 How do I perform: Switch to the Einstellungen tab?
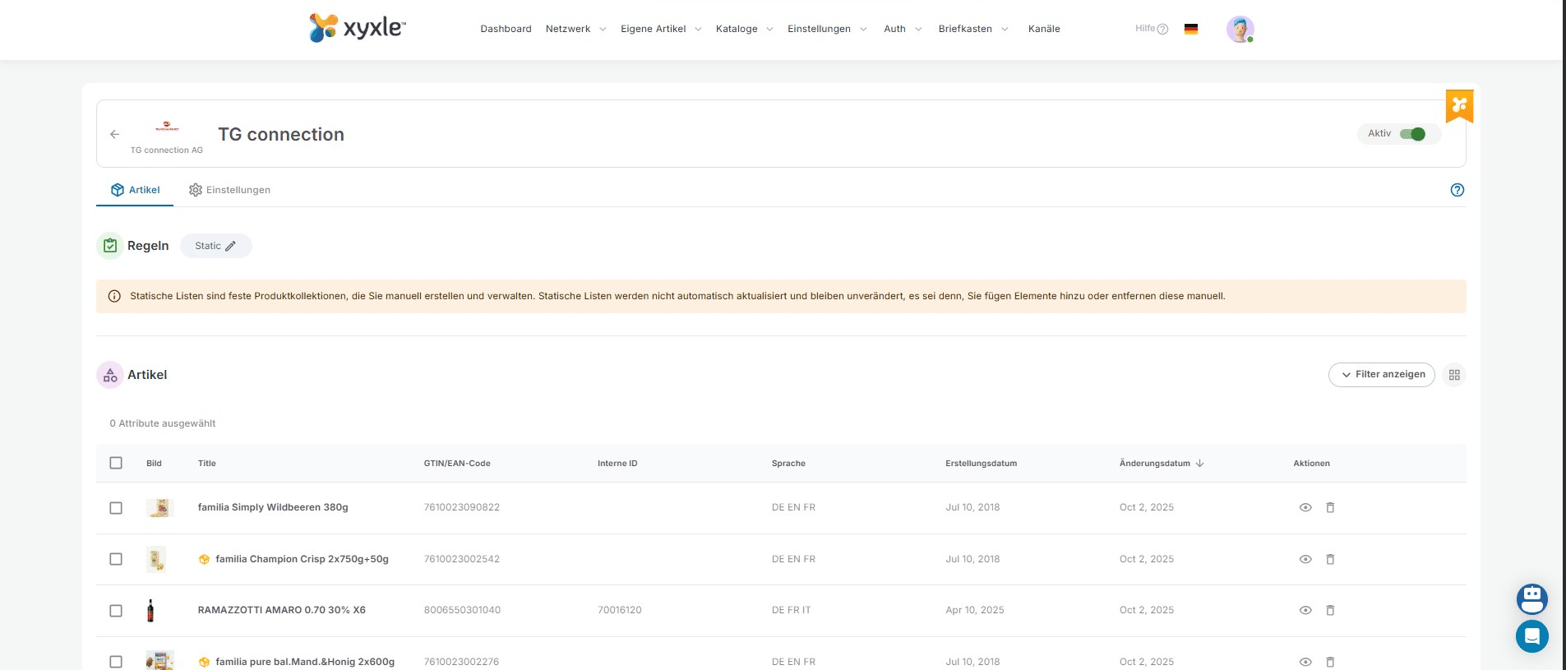click(x=229, y=190)
